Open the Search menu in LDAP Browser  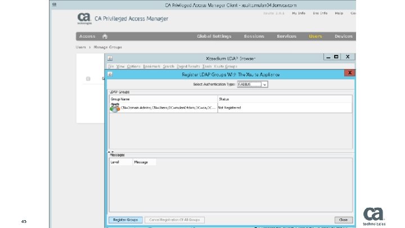tap(169, 66)
